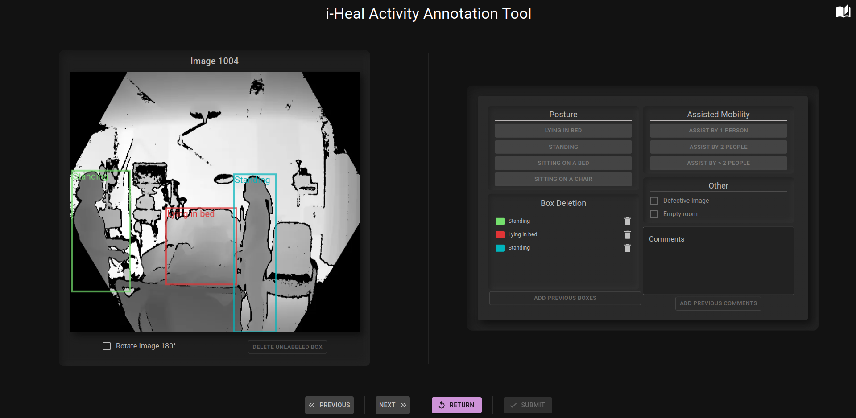Screen dimensions: 856x418
Task: Delete the green Standing box via trash icon
Action: (x=627, y=221)
